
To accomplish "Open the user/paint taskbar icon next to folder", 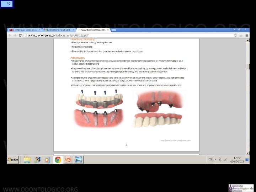I will click(37, 160).
